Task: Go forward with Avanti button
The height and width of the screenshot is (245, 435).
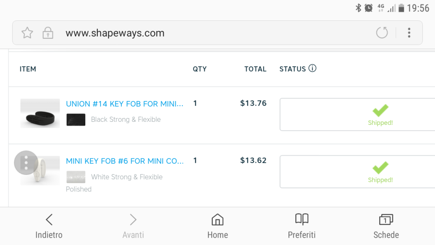Action: tap(133, 226)
